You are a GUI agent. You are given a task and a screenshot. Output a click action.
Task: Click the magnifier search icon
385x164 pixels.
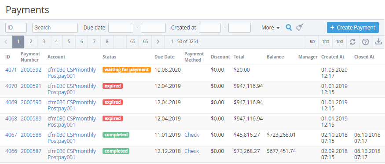coord(289,28)
